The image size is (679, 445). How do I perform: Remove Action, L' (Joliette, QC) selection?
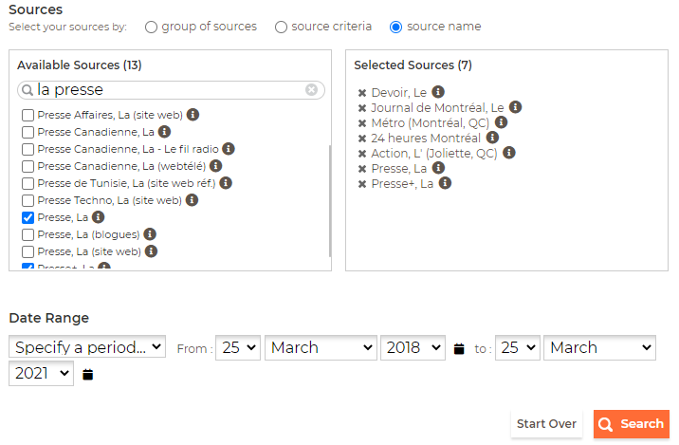click(x=362, y=154)
